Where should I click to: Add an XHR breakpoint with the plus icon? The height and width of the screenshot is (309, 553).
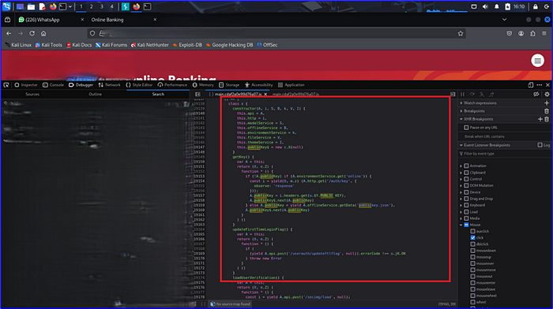pos(540,119)
